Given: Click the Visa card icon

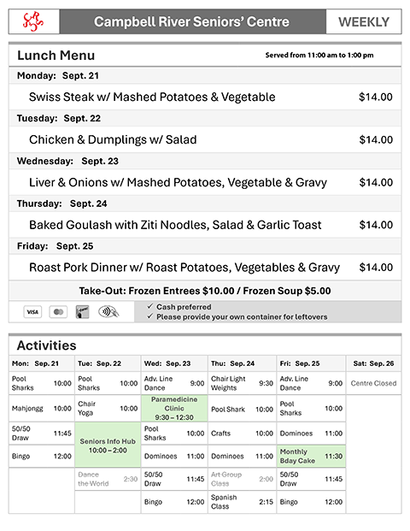Looking at the screenshot, I should 32,312.
